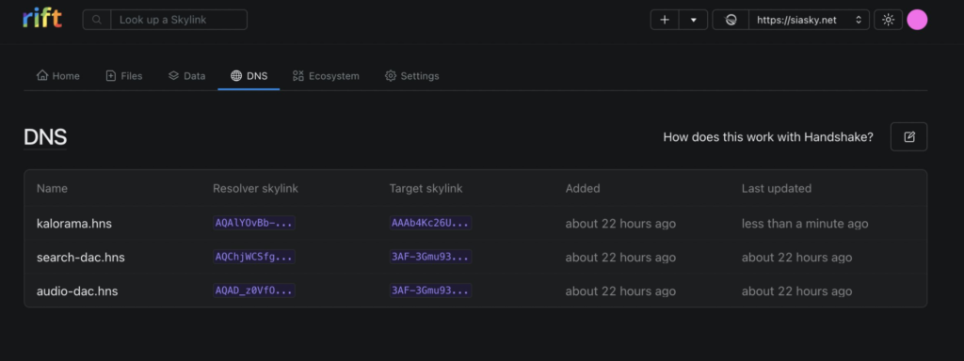Go to the Home tab
This screenshot has width=964, height=361.
coord(58,76)
